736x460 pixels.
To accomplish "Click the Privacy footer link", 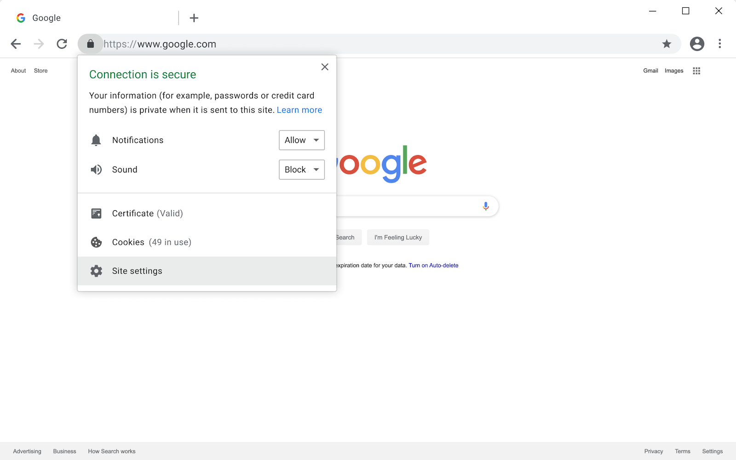I will [654, 451].
